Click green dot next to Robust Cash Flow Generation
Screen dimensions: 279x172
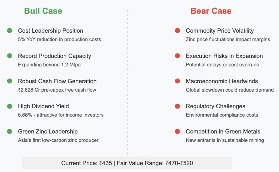(x=10, y=81)
